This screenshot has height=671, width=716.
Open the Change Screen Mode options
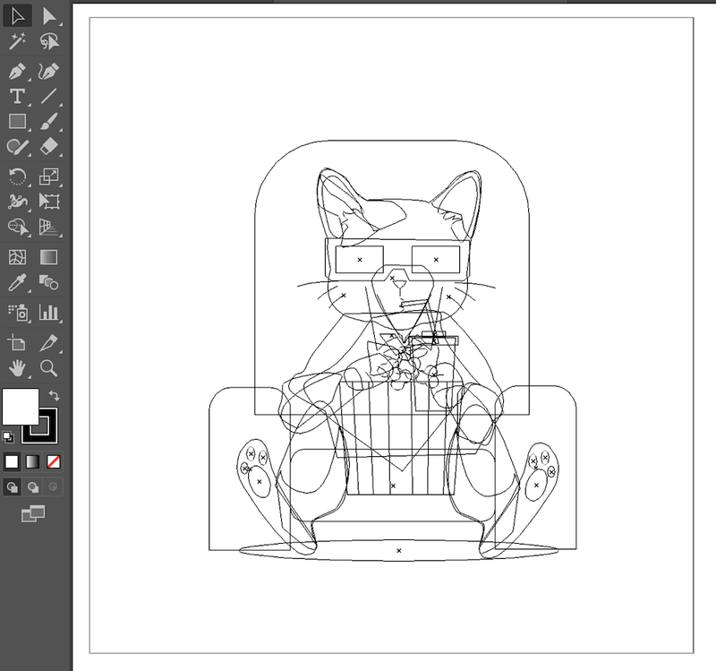click(x=32, y=513)
